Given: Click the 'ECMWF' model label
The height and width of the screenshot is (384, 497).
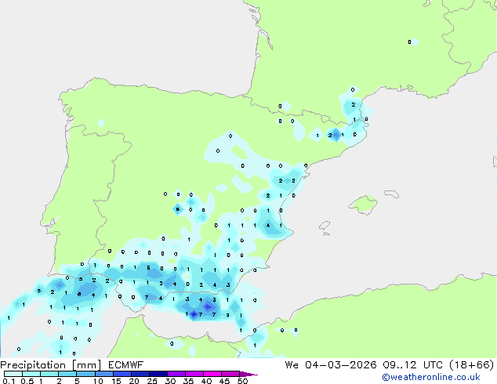Looking at the screenshot, I should [x=126, y=365].
